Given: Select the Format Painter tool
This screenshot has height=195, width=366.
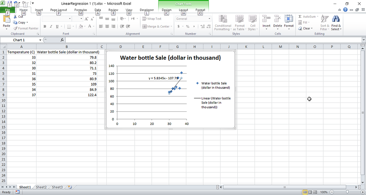Looking at the screenshot, I should coord(26,28).
